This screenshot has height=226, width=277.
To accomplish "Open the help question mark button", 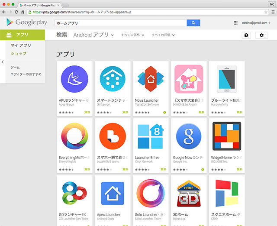I will point(246,35).
